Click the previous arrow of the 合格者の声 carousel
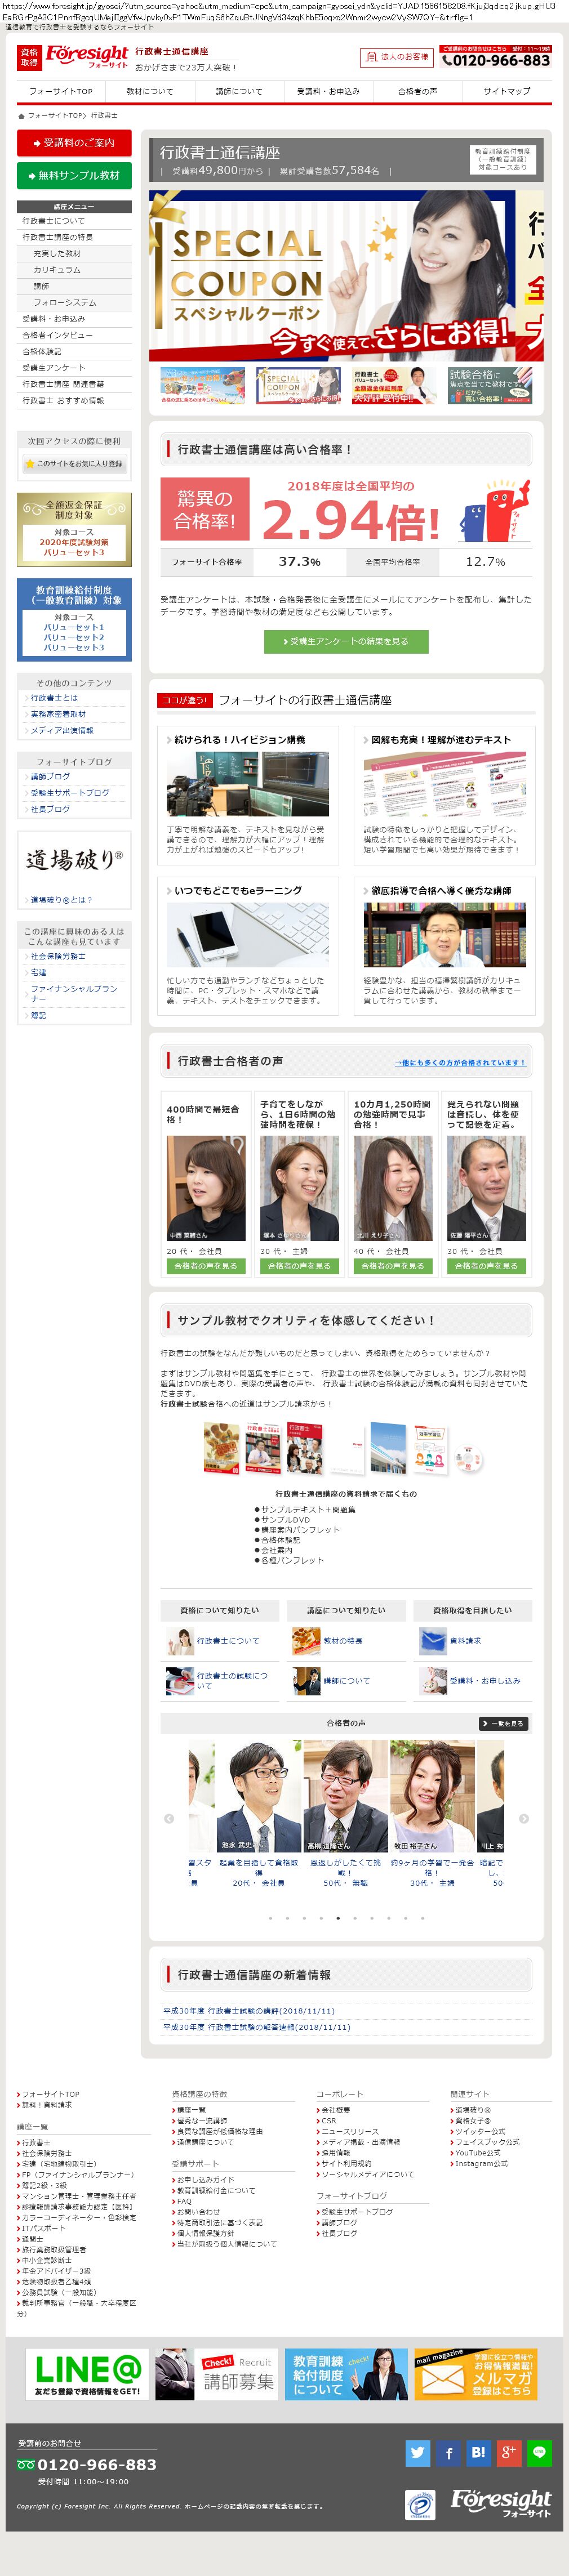569x2576 pixels. [x=169, y=1818]
